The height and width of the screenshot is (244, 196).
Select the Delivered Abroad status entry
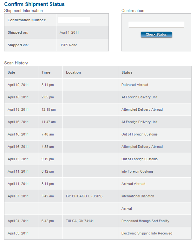tap(135, 85)
